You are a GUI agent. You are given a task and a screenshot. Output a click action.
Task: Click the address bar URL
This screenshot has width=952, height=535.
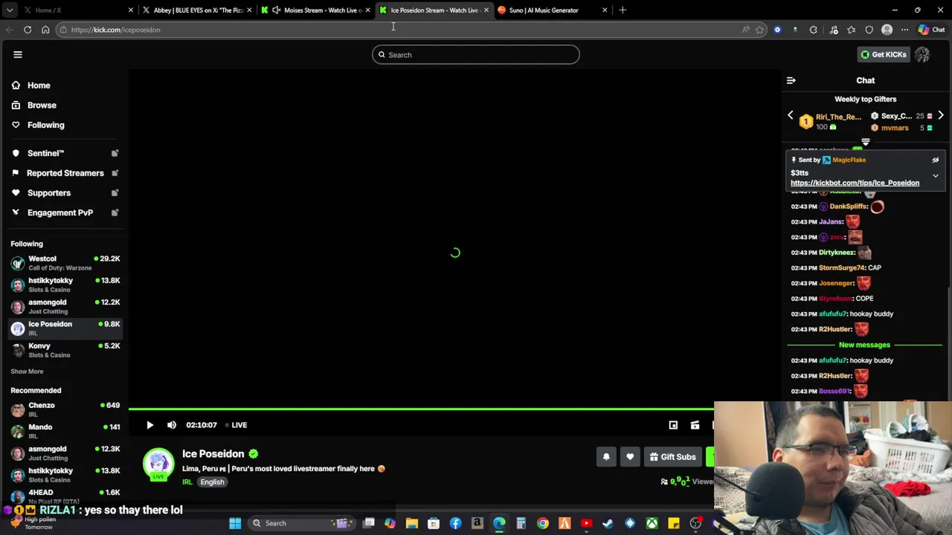coord(115,30)
